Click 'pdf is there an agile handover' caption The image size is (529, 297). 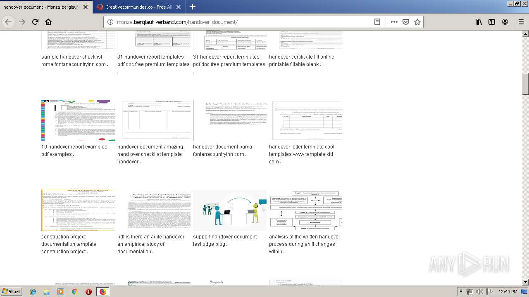(151, 244)
